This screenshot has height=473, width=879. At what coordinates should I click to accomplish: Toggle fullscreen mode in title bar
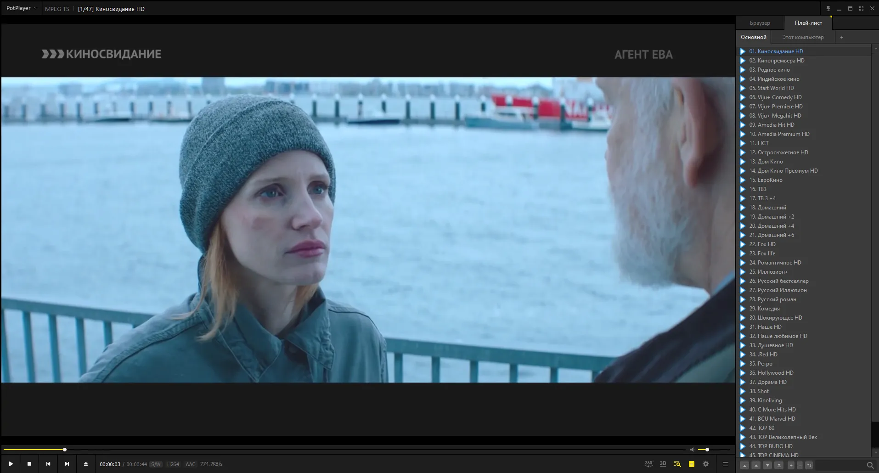pyautogui.click(x=861, y=9)
